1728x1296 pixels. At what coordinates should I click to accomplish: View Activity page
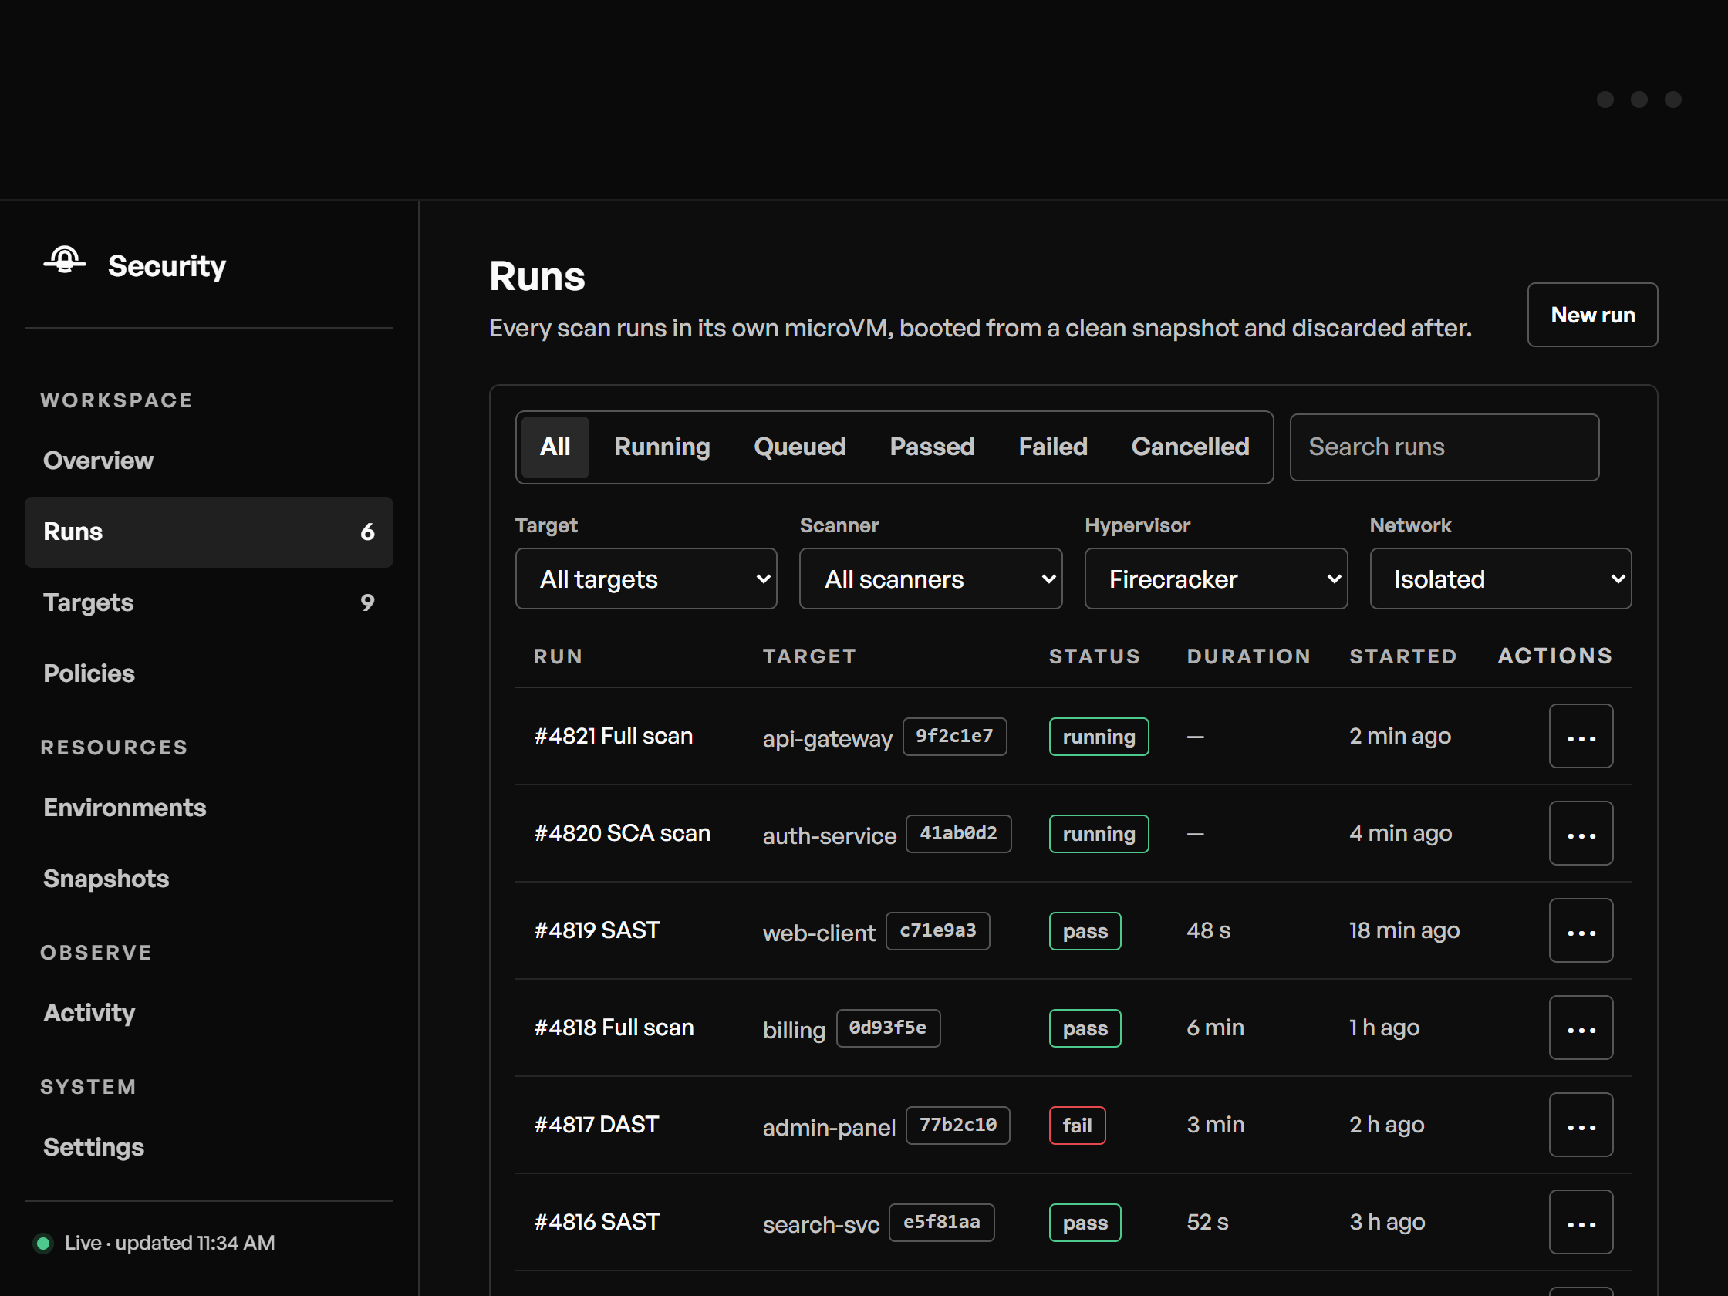click(208, 1013)
